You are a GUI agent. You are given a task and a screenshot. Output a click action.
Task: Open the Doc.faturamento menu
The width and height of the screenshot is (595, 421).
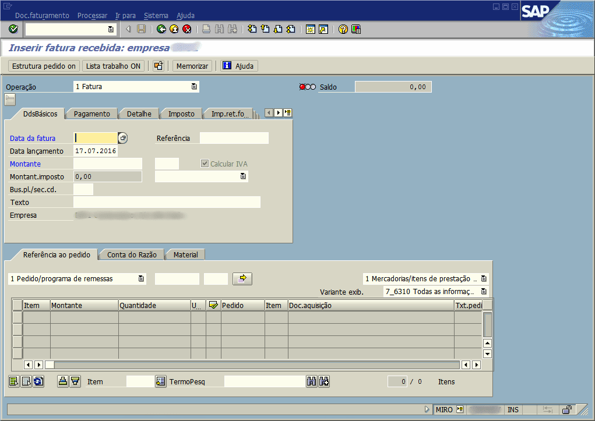(42, 16)
